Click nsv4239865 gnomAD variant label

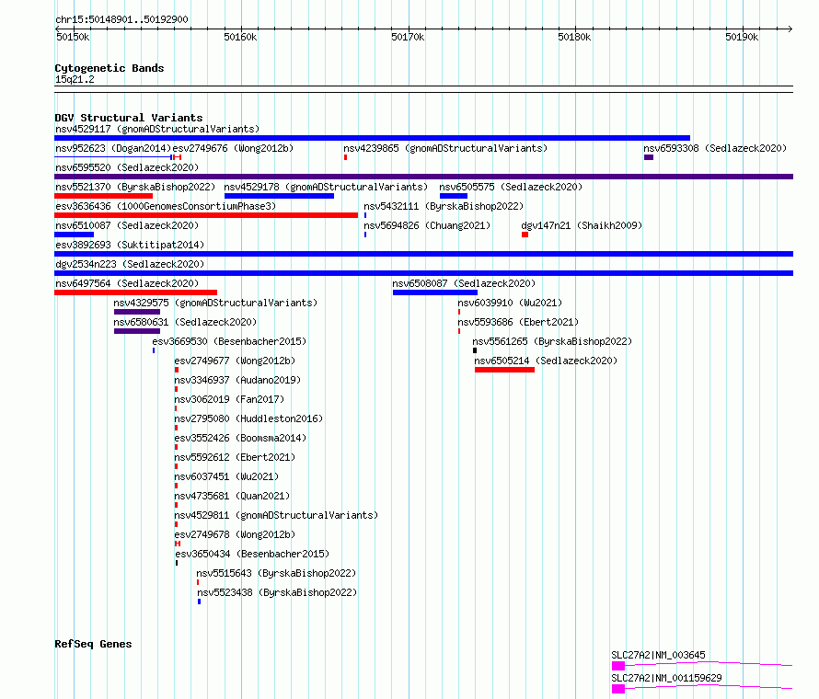point(445,148)
